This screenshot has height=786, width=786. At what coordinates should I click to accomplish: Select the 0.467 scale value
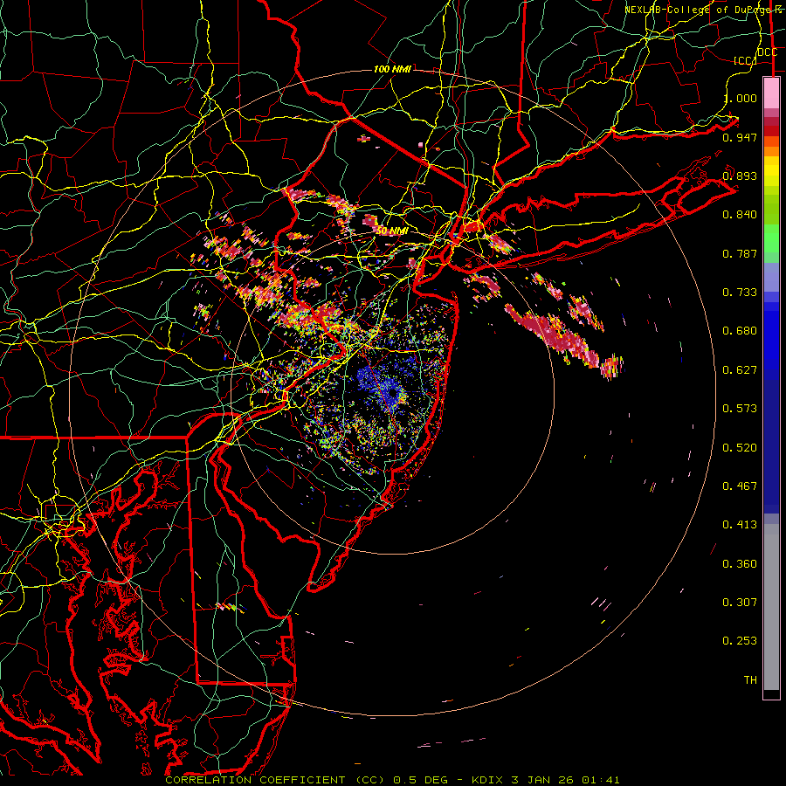click(x=740, y=486)
